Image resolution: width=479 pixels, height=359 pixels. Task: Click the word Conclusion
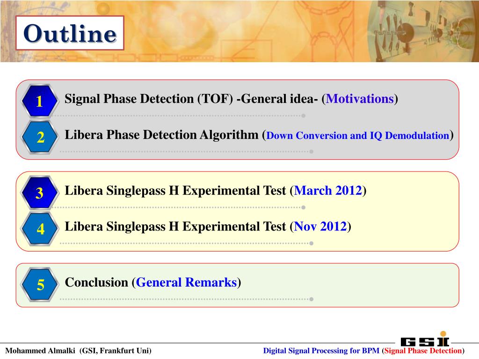96,282
